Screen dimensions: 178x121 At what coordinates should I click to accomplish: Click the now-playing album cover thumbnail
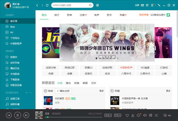click(x=39, y=115)
